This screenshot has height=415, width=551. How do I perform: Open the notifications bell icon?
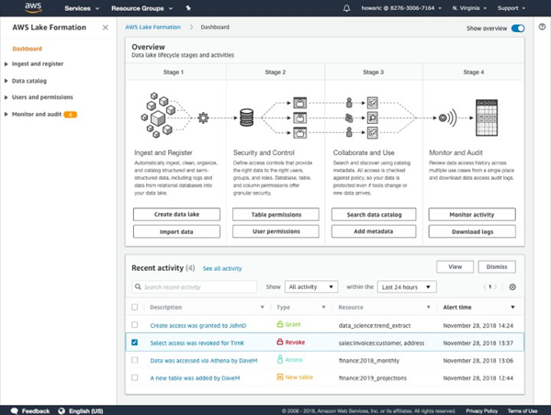tap(346, 8)
